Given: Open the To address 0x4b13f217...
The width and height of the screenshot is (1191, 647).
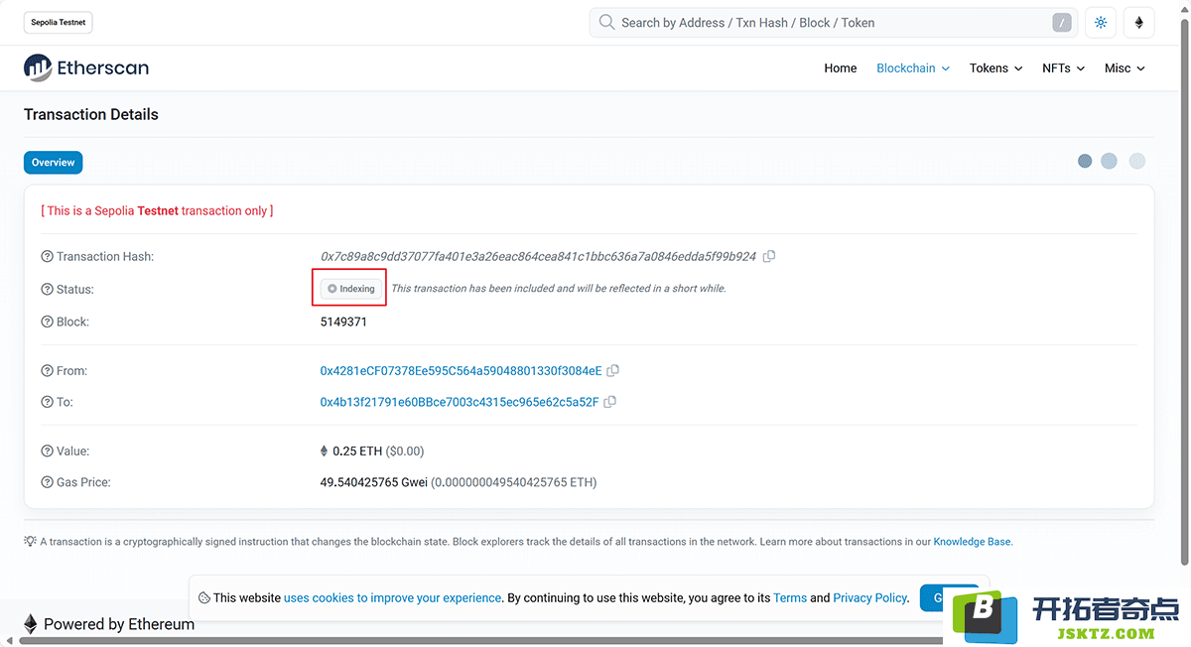Looking at the screenshot, I should click(x=460, y=402).
